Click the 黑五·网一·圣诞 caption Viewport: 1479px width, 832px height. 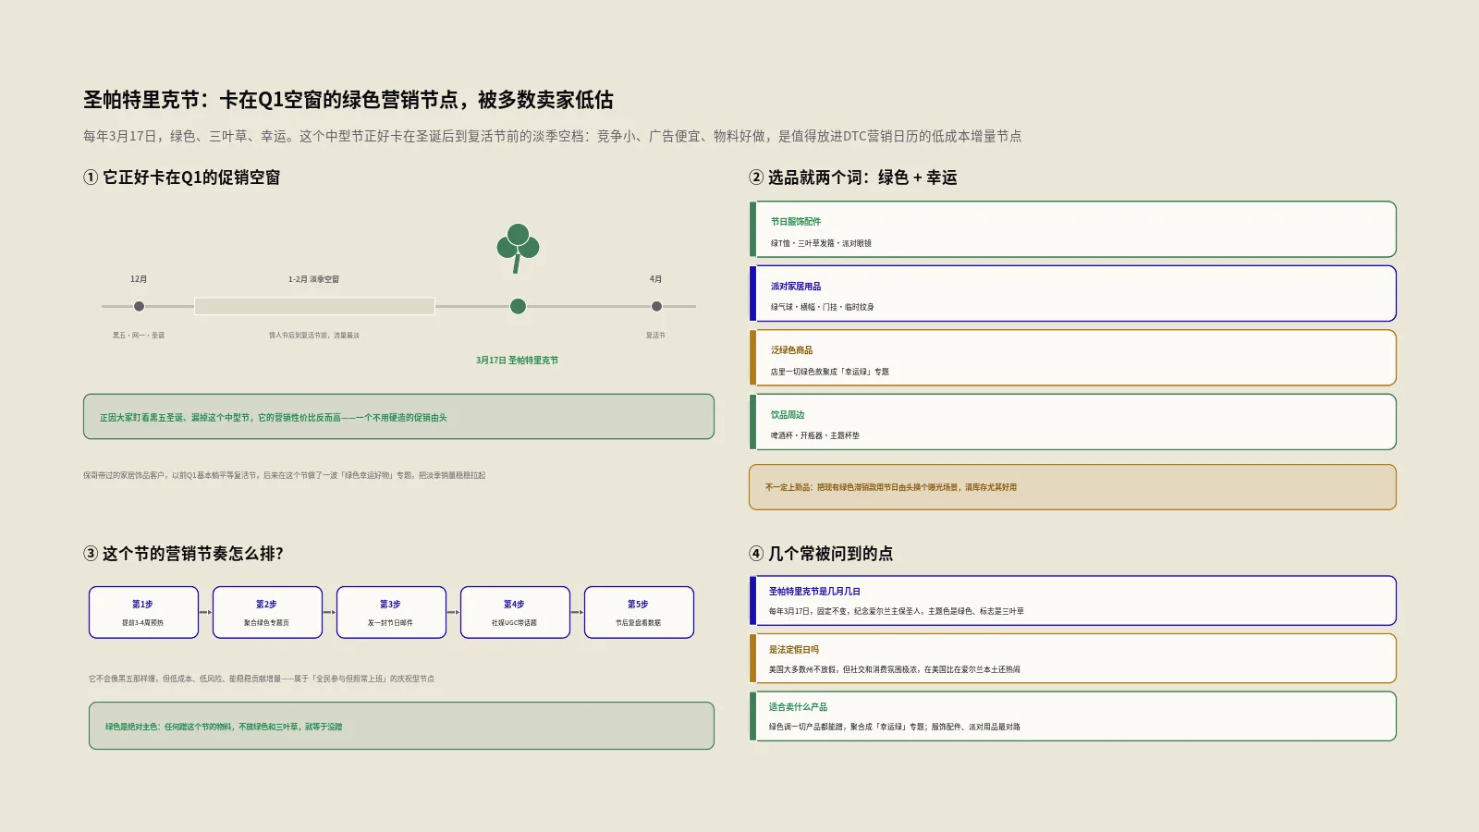pyautogui.click(x=139, y=336)
